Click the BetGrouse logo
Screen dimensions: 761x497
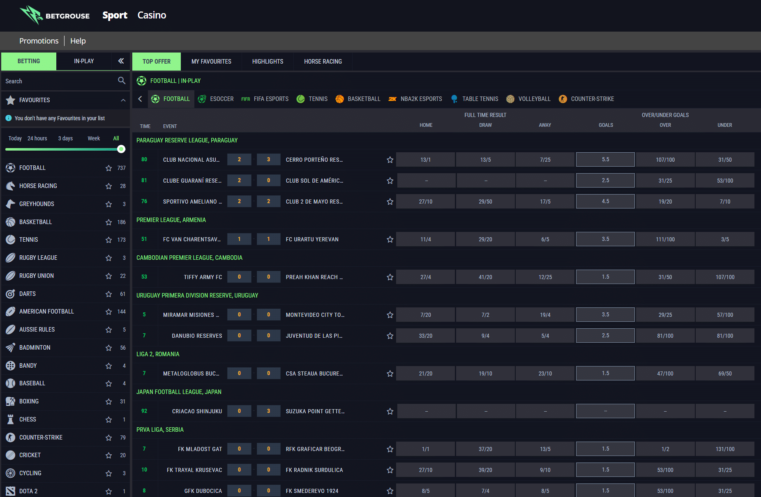[x=55, y=15]
